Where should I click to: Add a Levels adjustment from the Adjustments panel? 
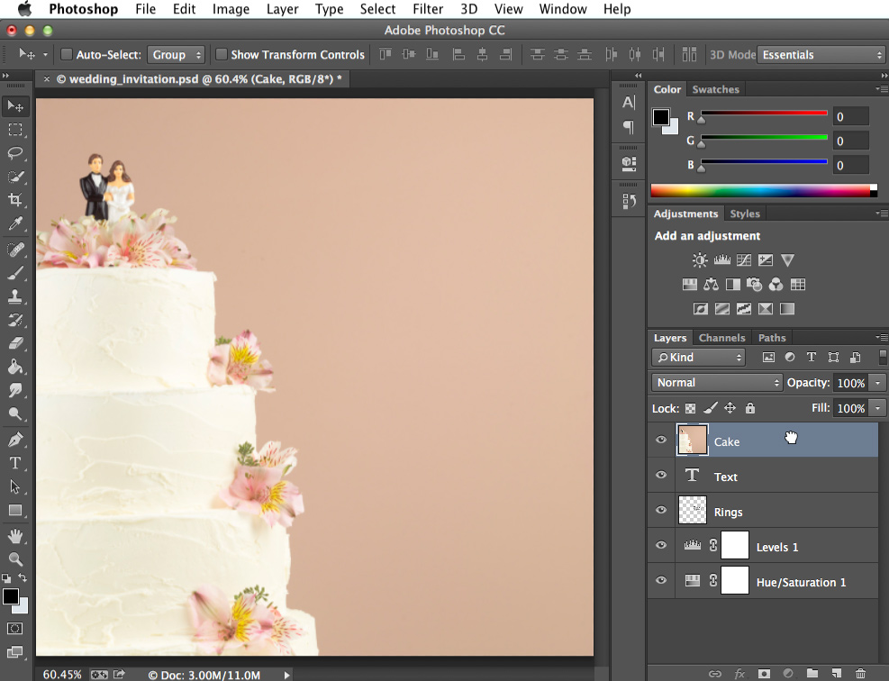pyautogui.click(x=721, y=259)
